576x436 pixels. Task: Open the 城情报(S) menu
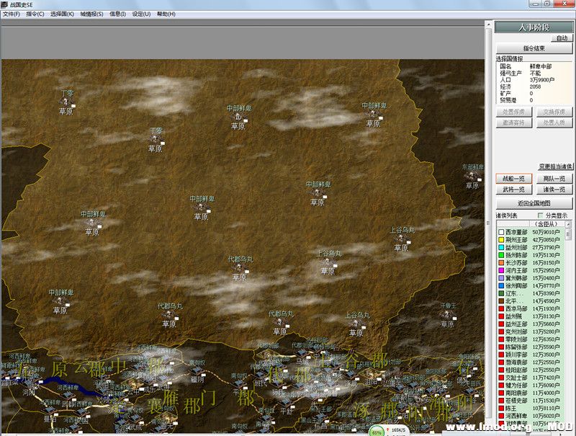91,14
